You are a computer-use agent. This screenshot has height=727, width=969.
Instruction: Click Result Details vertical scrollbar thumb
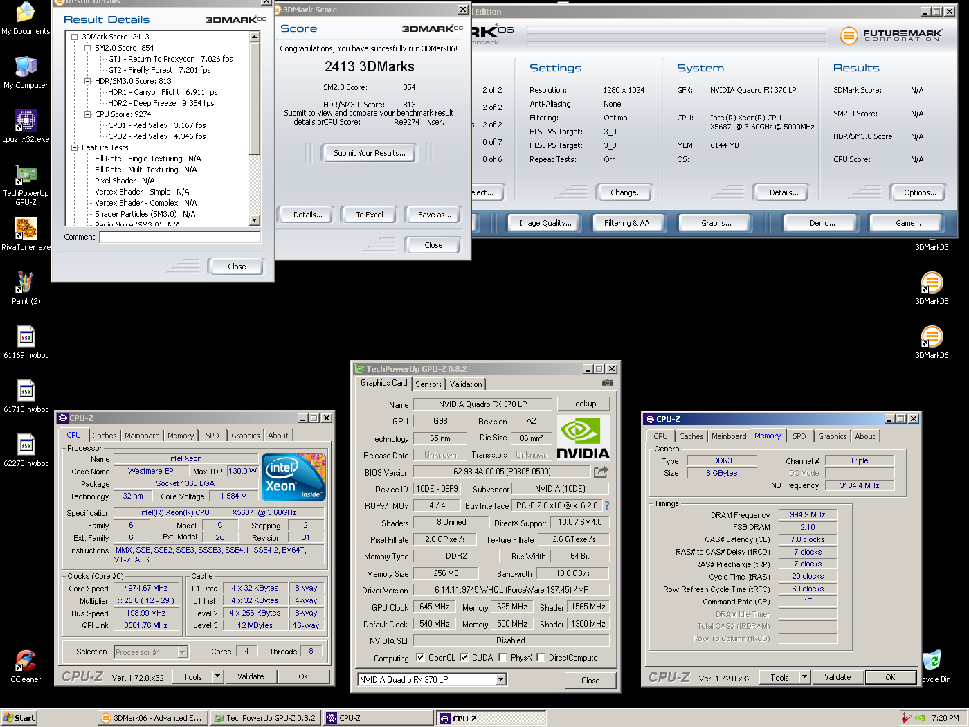click(x=255, y=98)
